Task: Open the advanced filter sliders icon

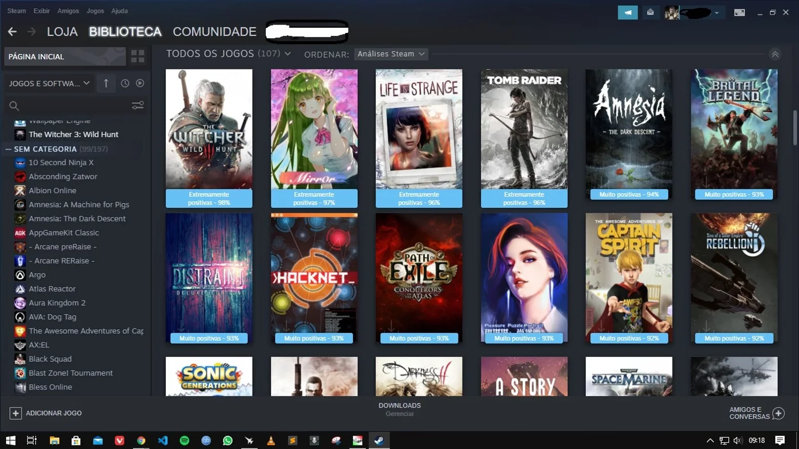Action: point(138,105)
